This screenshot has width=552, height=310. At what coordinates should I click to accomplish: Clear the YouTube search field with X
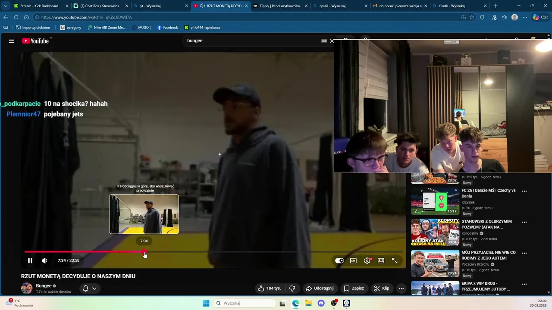(332, 41)
